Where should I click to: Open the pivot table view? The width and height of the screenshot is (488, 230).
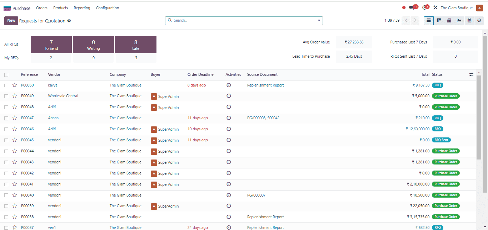point(449,21)
